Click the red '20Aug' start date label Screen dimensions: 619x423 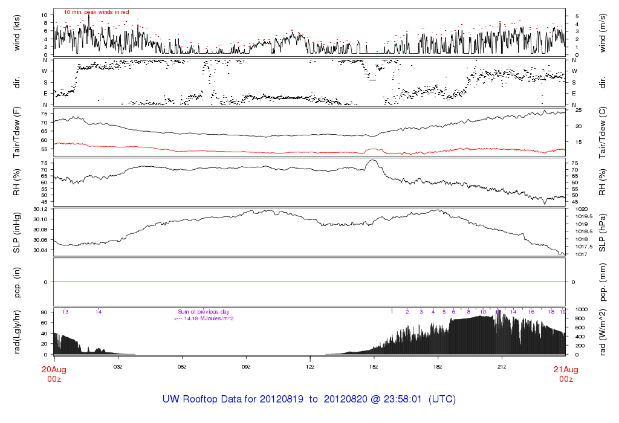click(x=54, y=369)
